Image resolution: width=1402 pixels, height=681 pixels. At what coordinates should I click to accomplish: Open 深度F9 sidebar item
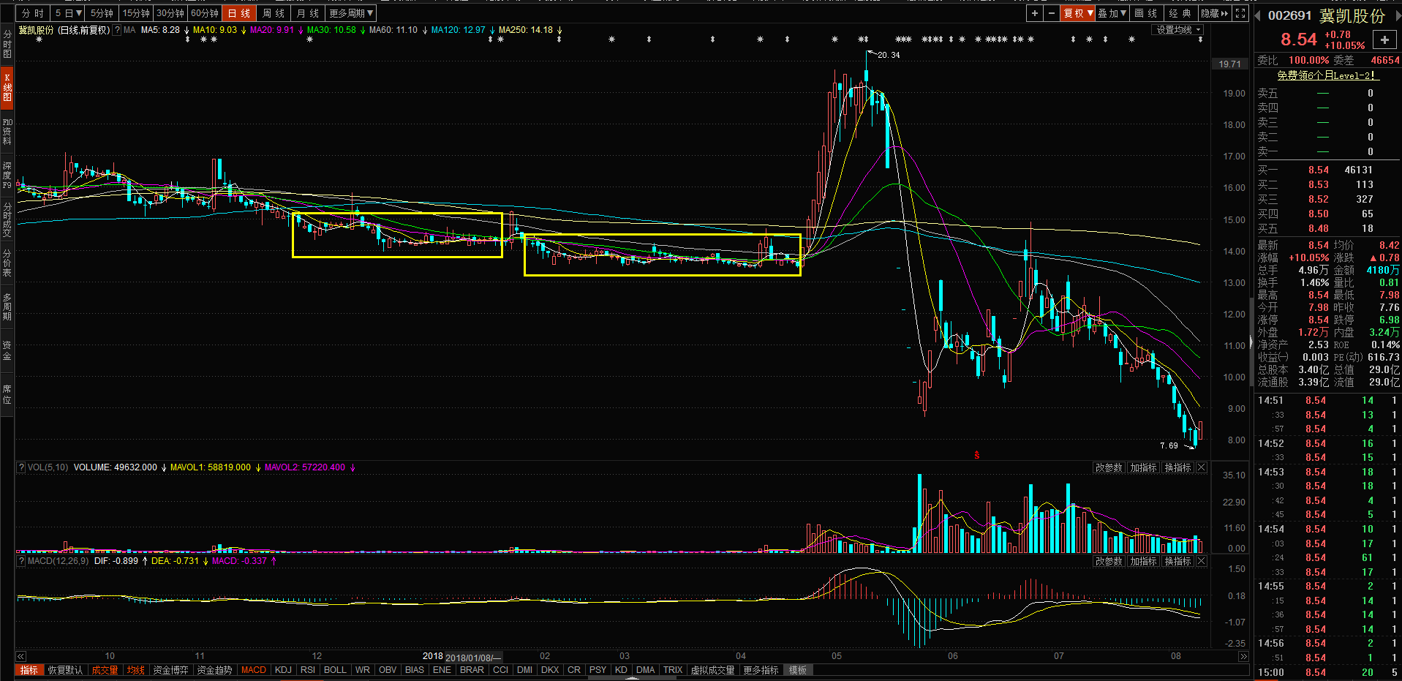(7, 176)
